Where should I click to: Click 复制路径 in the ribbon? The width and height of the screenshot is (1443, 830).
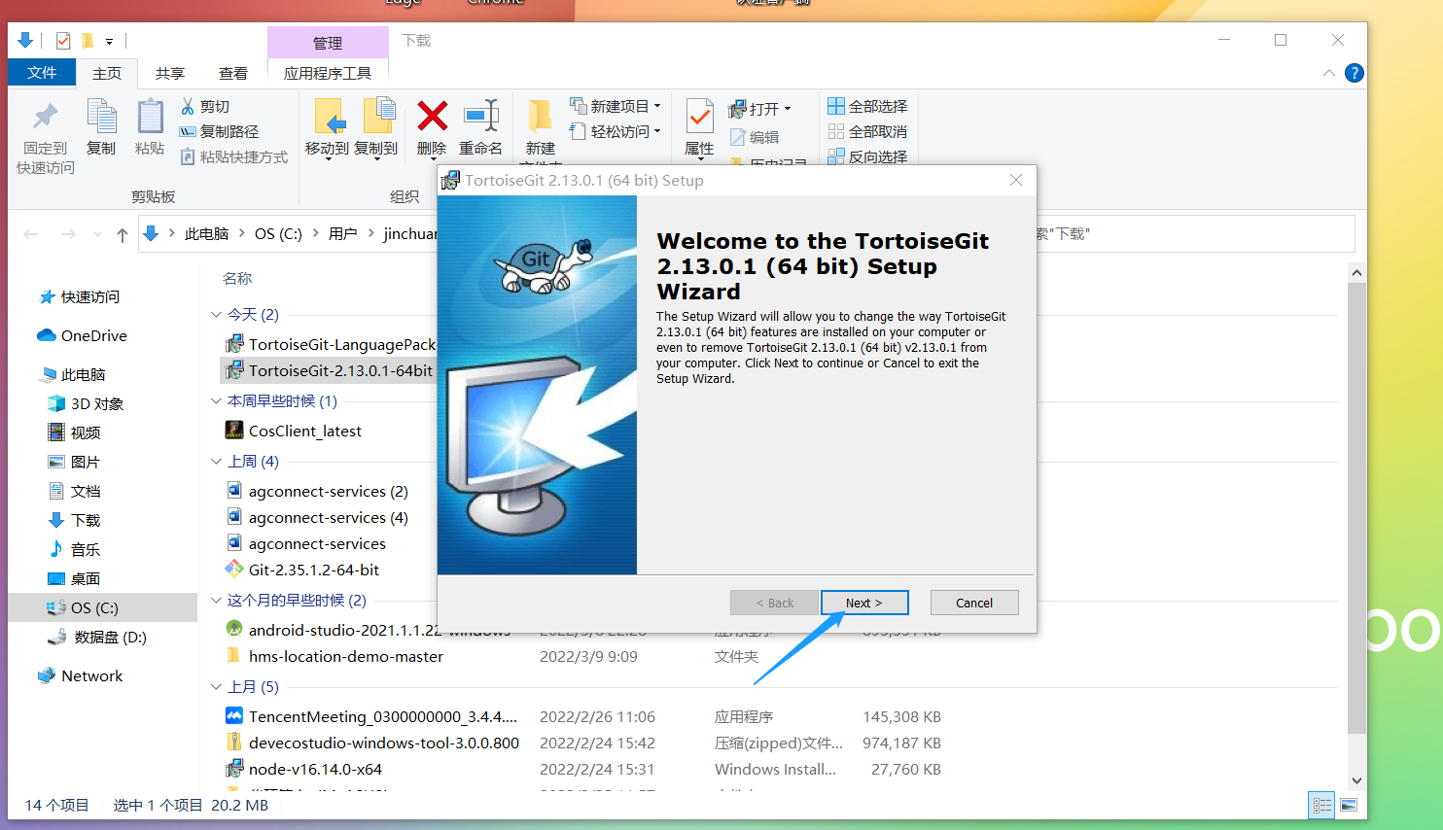(220, 131)
